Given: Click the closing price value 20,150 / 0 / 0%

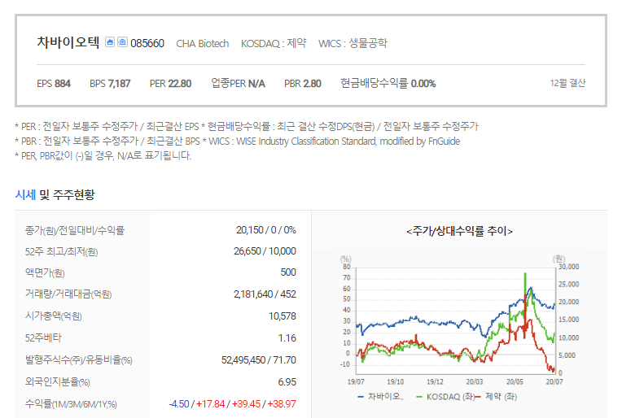Looking at the screenshot, I should [265, 230].
